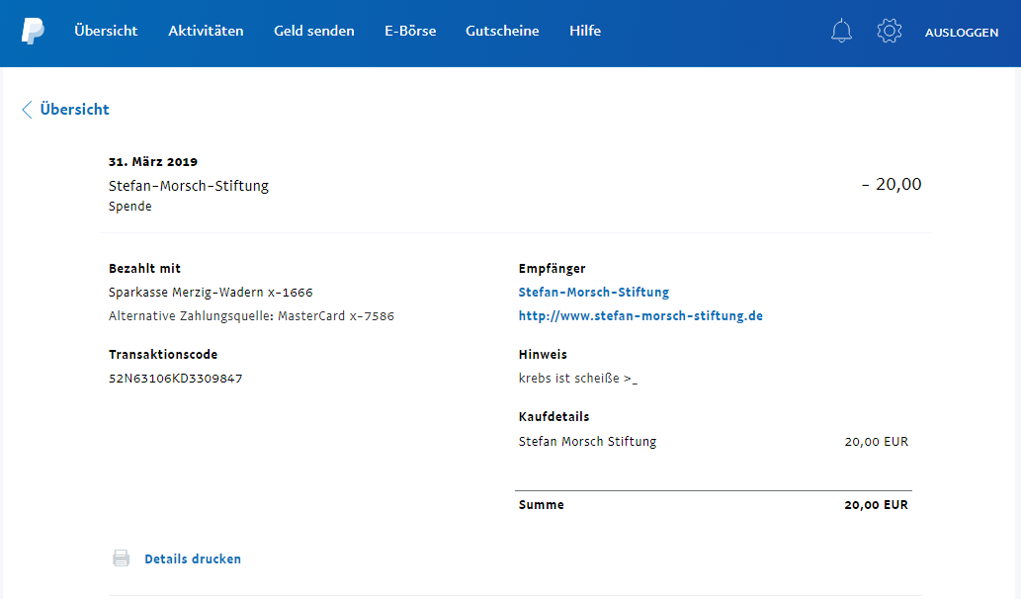Click Sparkasse Merzig-Wadern x-1666 text

click(x=211, y=293)
